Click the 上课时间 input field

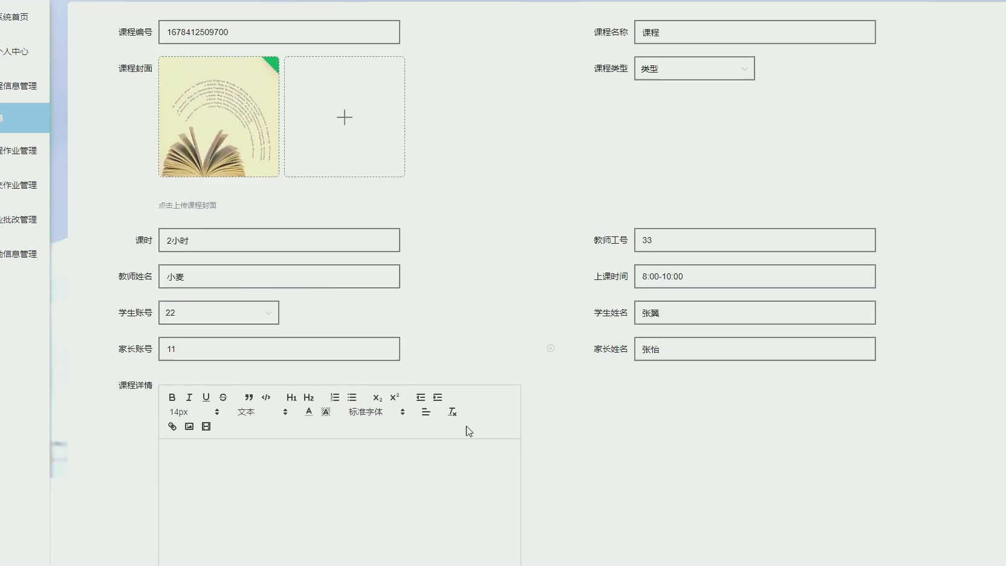754,276
